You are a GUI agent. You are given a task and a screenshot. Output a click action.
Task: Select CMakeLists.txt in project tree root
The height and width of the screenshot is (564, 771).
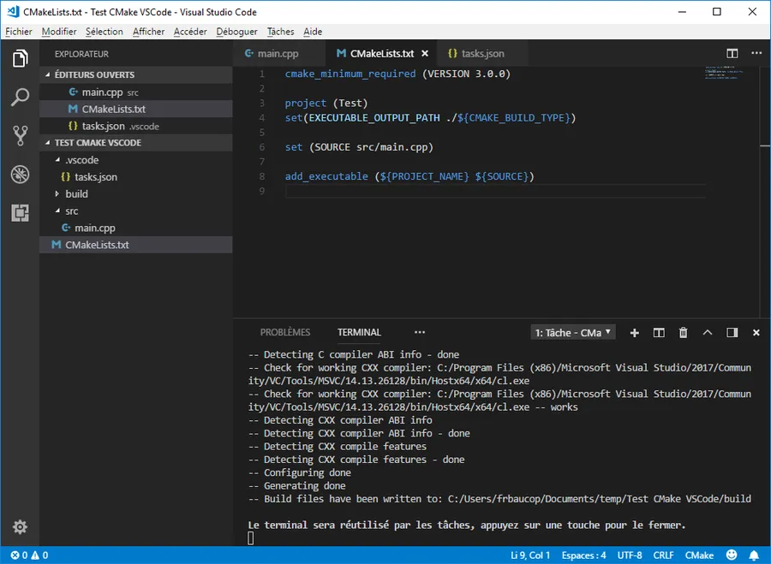point(135,245)
